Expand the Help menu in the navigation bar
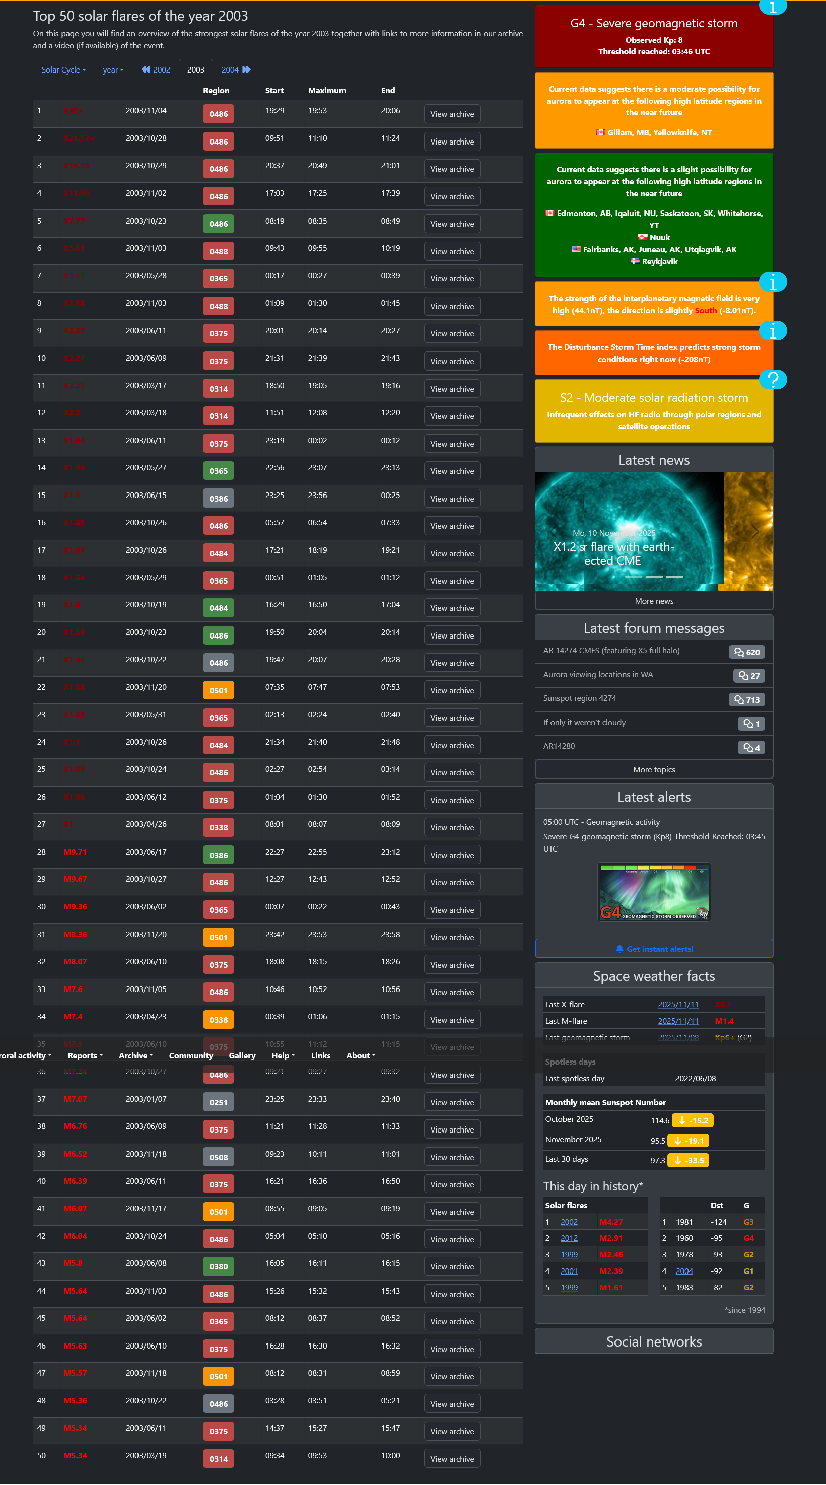Screen dimensions: 826x1485 (283, 1055)
